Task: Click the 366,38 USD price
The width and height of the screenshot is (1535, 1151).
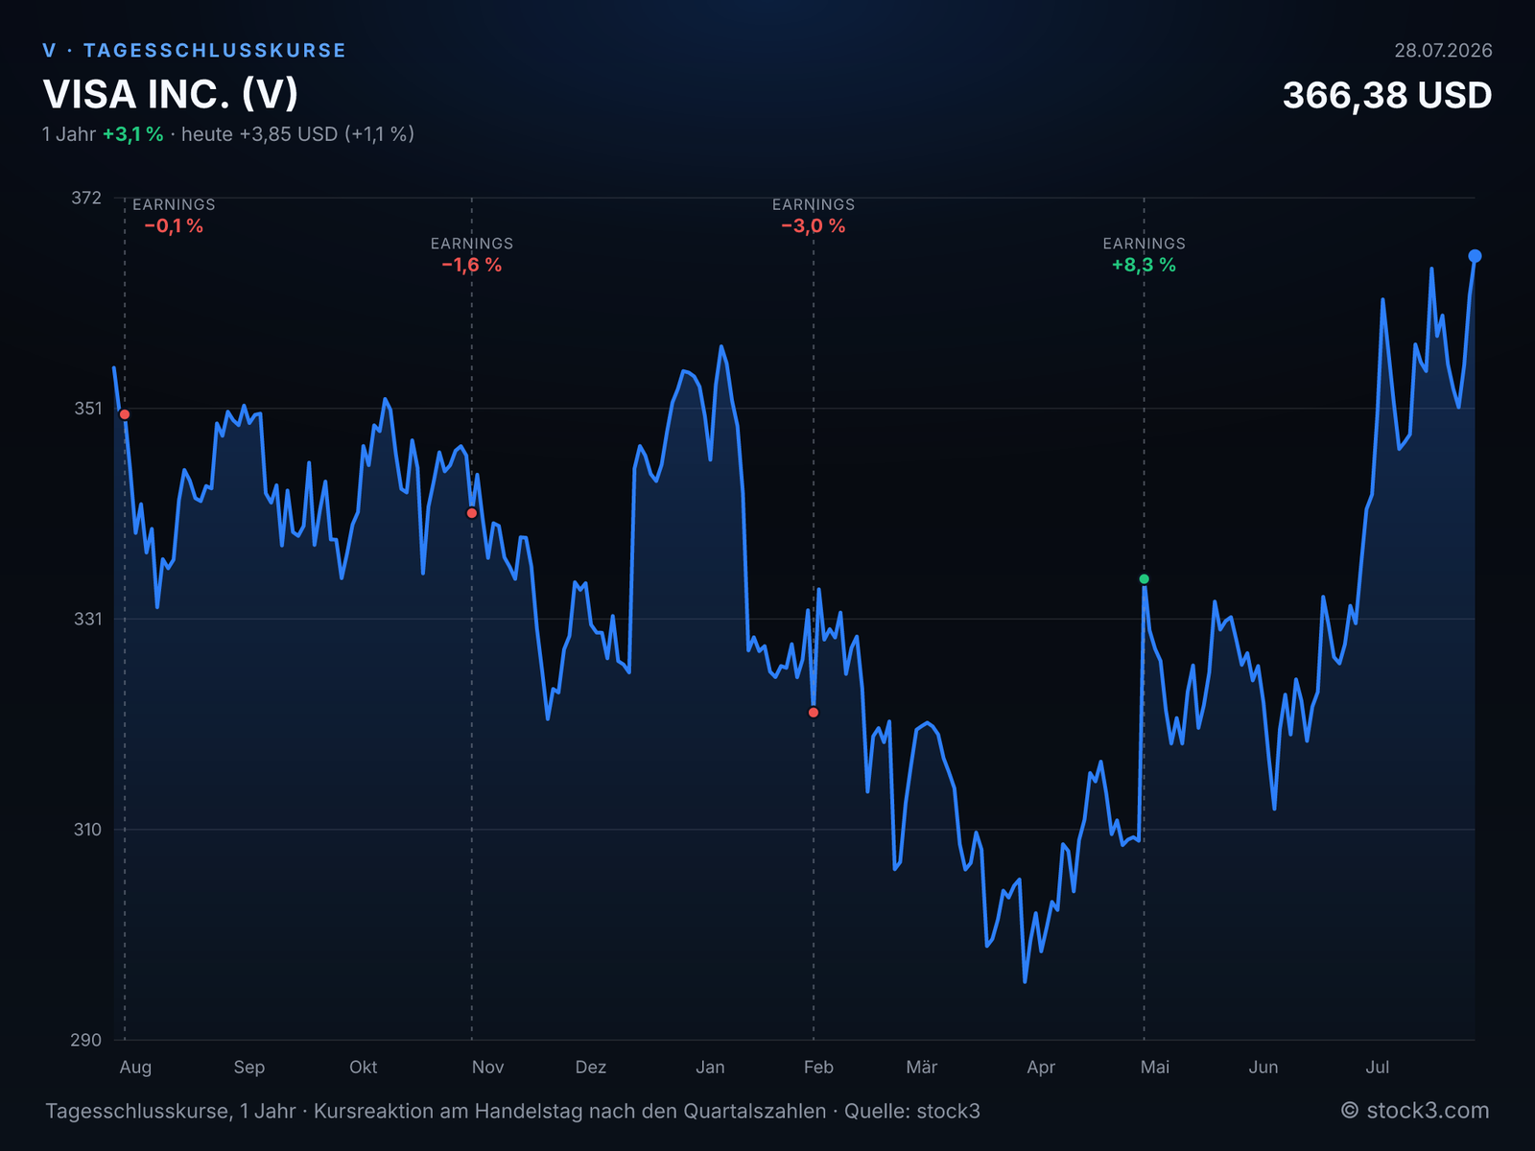Action: pyautogui.click(x=1387, y=95)
